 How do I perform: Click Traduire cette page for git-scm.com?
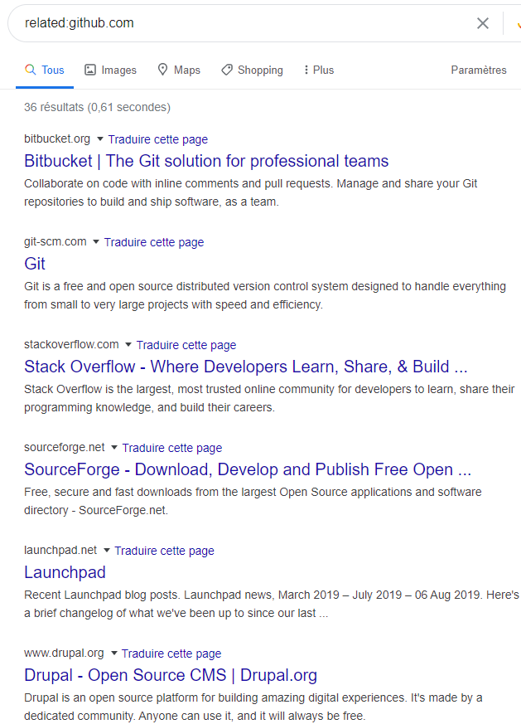(154, 242)
